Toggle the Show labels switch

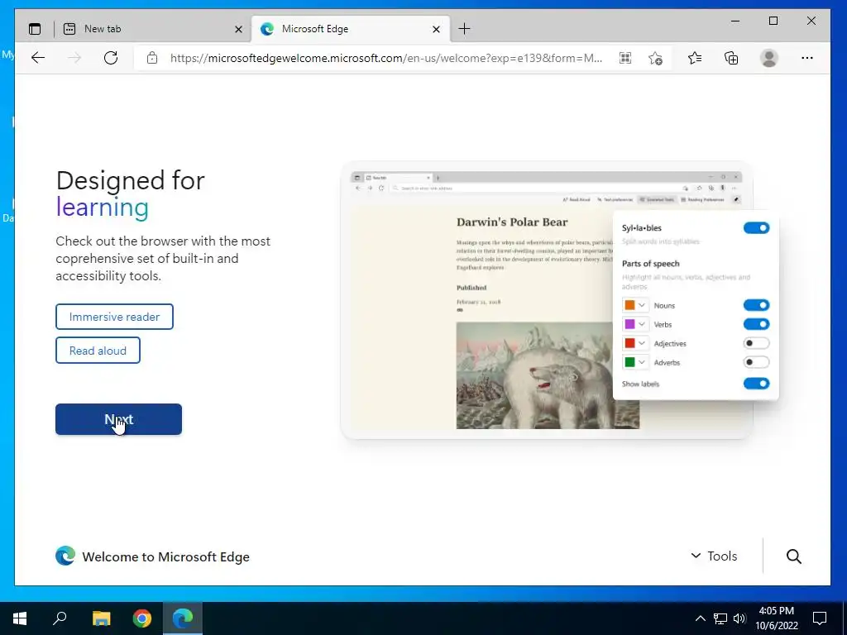pos(756,384)
